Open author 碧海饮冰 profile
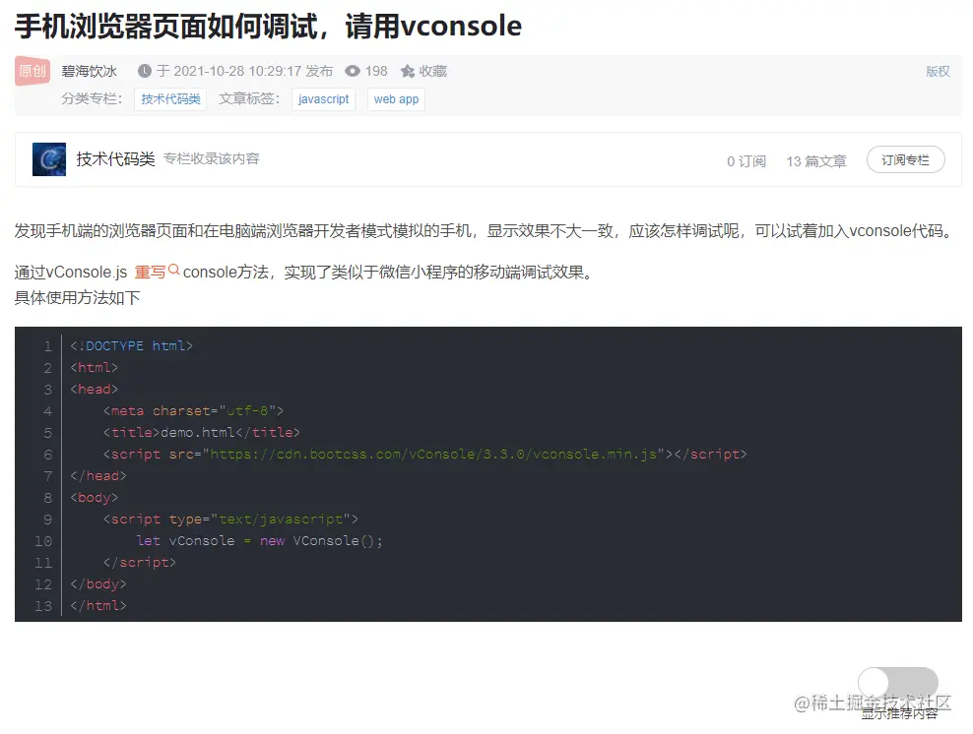Viewport: 973px width, 734px height. [90, 71]
